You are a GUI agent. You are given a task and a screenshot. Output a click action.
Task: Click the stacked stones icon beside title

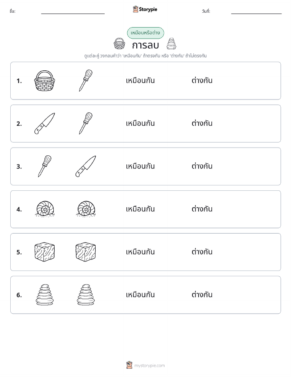coord(172,44)
